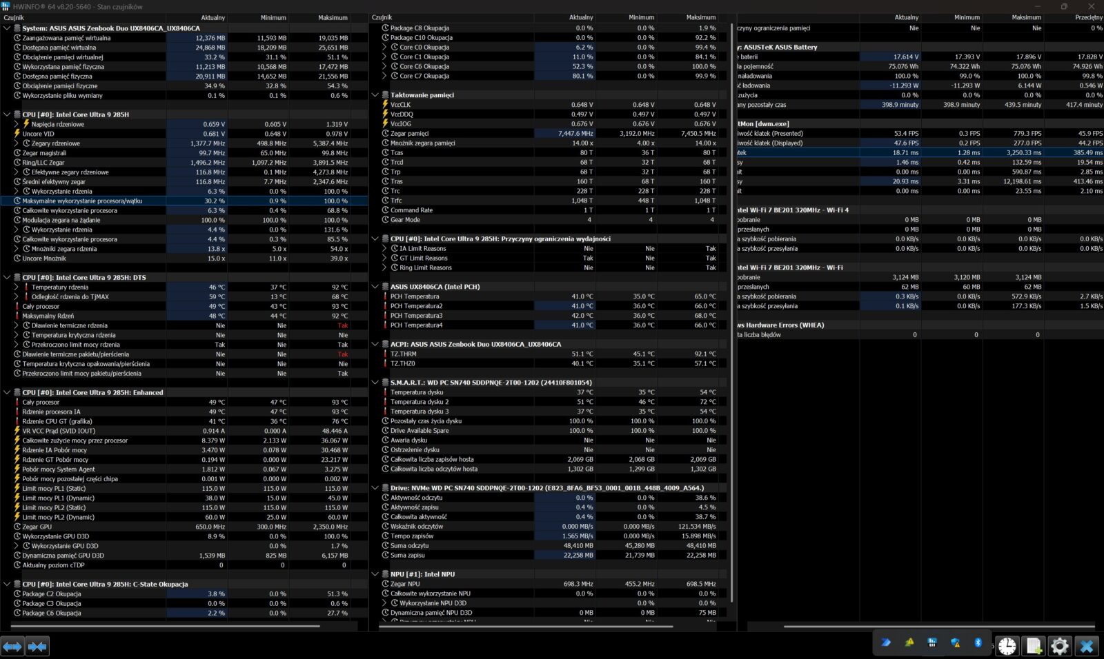This screenshot has height=659, width=1104.
Task: Click the Bluetooth tray icon
Action: [x=978, y=642]
